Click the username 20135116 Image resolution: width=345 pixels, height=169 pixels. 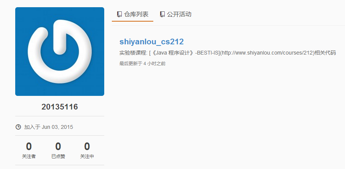click(x=60, y=107)
